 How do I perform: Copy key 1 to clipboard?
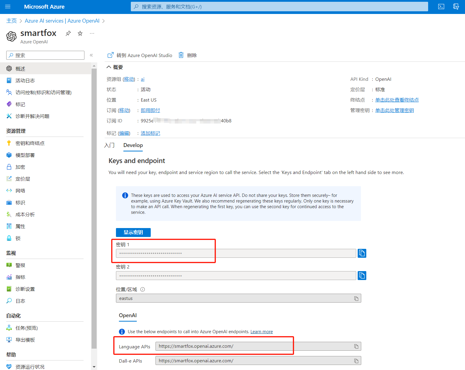pos(362,253)
